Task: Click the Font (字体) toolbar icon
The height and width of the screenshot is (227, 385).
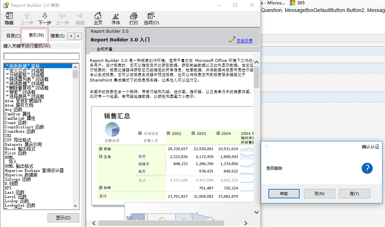Action: click(115, 16)
